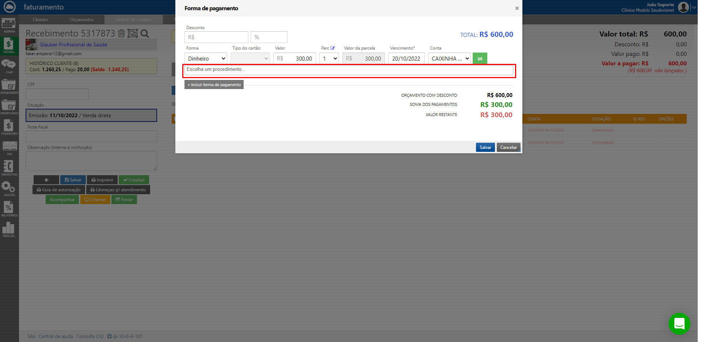Click the Nota fiscal input field

pyautogui.click(x=91, y=137)
